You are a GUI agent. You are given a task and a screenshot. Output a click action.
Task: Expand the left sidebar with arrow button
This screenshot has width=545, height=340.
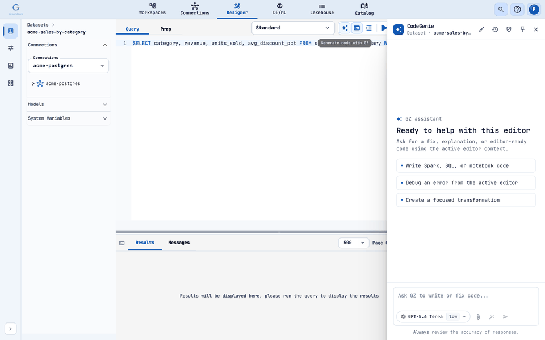click(x=10, y=329)
